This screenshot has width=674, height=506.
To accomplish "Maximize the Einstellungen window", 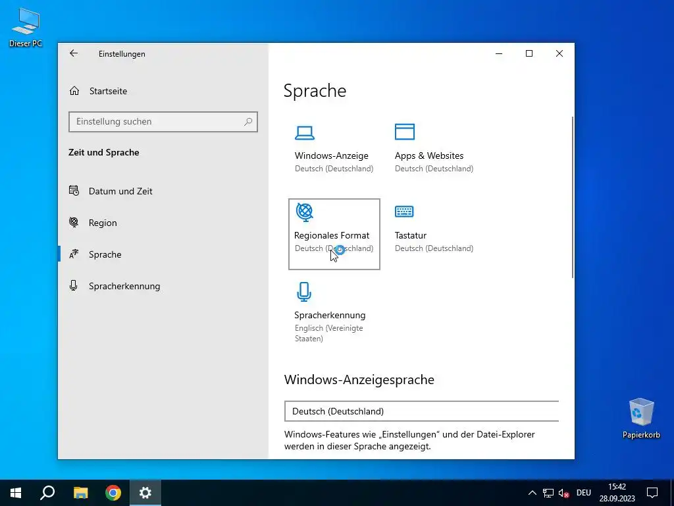I will click(529, 53).
